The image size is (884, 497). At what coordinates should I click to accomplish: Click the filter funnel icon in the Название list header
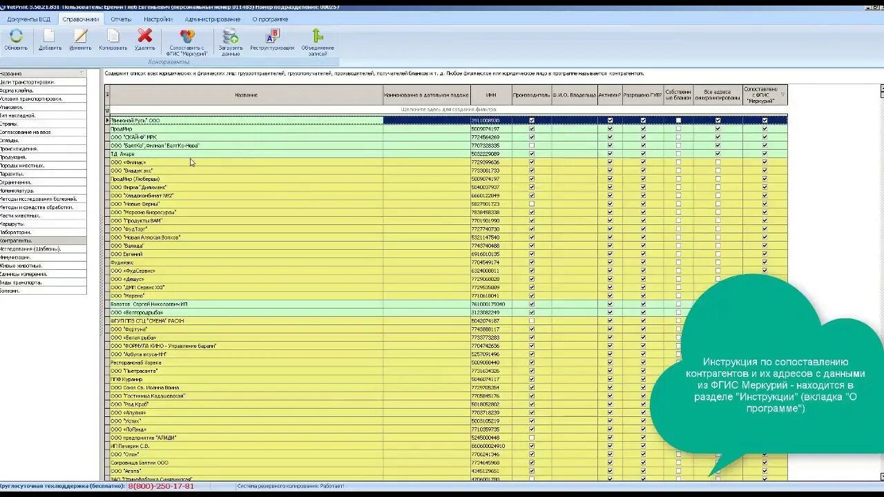tap(81, 73)
